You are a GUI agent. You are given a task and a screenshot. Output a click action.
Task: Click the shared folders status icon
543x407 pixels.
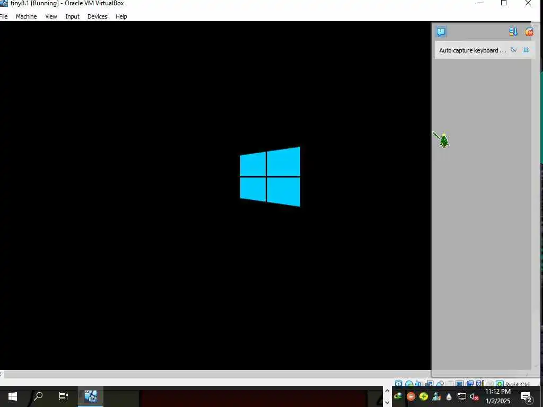click(x=450, y=384)
